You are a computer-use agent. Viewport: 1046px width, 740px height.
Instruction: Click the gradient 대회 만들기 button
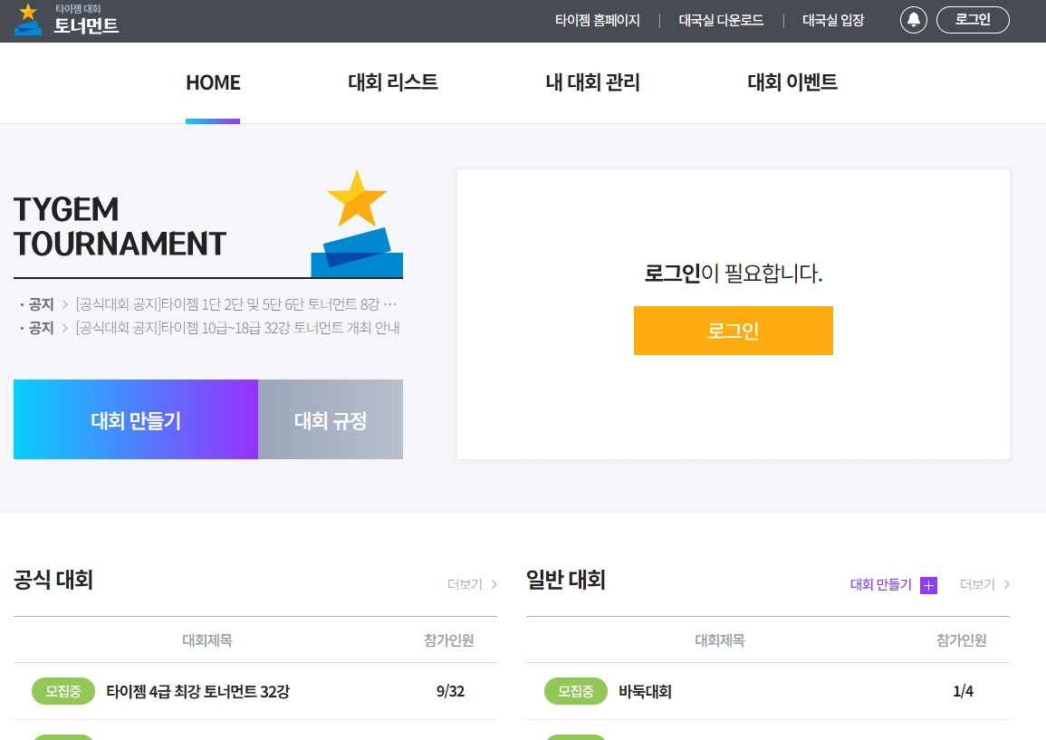point(136,419)
